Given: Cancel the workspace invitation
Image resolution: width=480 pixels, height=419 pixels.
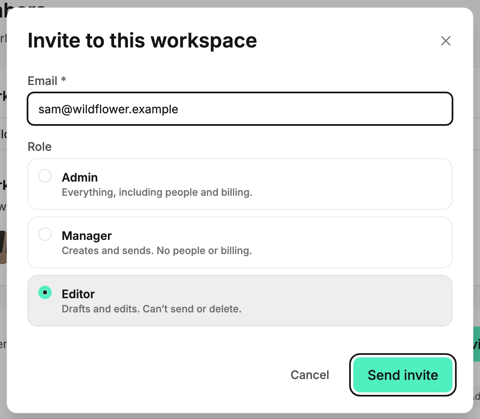Looking at the screenshot, I should pyautogui.click(x=310, y=375).
